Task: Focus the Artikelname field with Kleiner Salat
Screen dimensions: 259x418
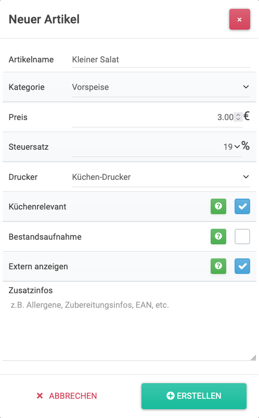Action: (161, 59)
